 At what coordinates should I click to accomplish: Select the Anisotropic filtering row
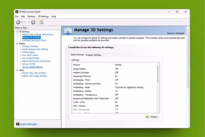[115, 76]
